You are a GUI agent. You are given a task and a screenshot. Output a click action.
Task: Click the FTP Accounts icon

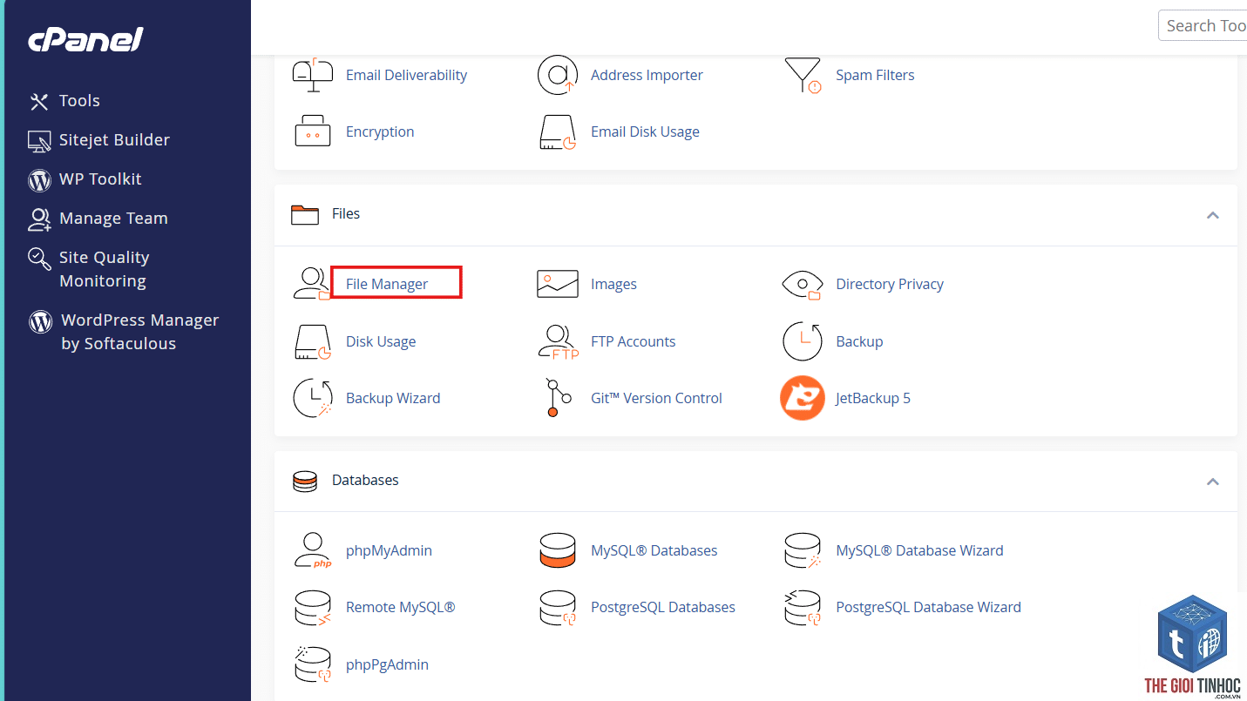tap(558, 341)
